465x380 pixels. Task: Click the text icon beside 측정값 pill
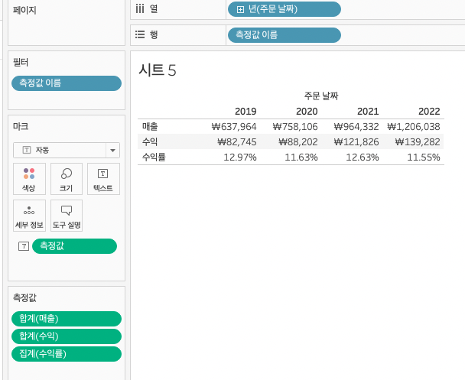(24, 246)
